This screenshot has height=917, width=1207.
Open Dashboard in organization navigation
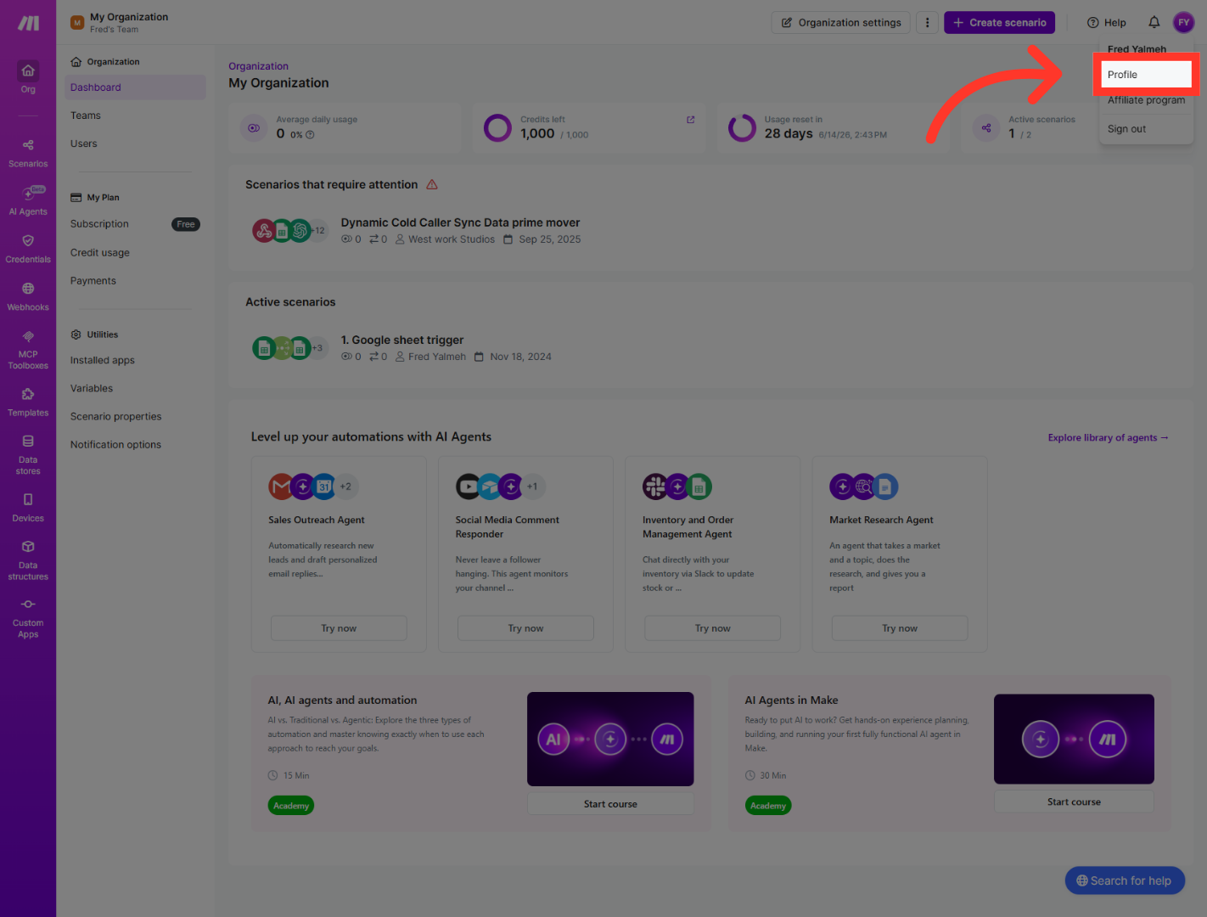[x=135, y=87]
